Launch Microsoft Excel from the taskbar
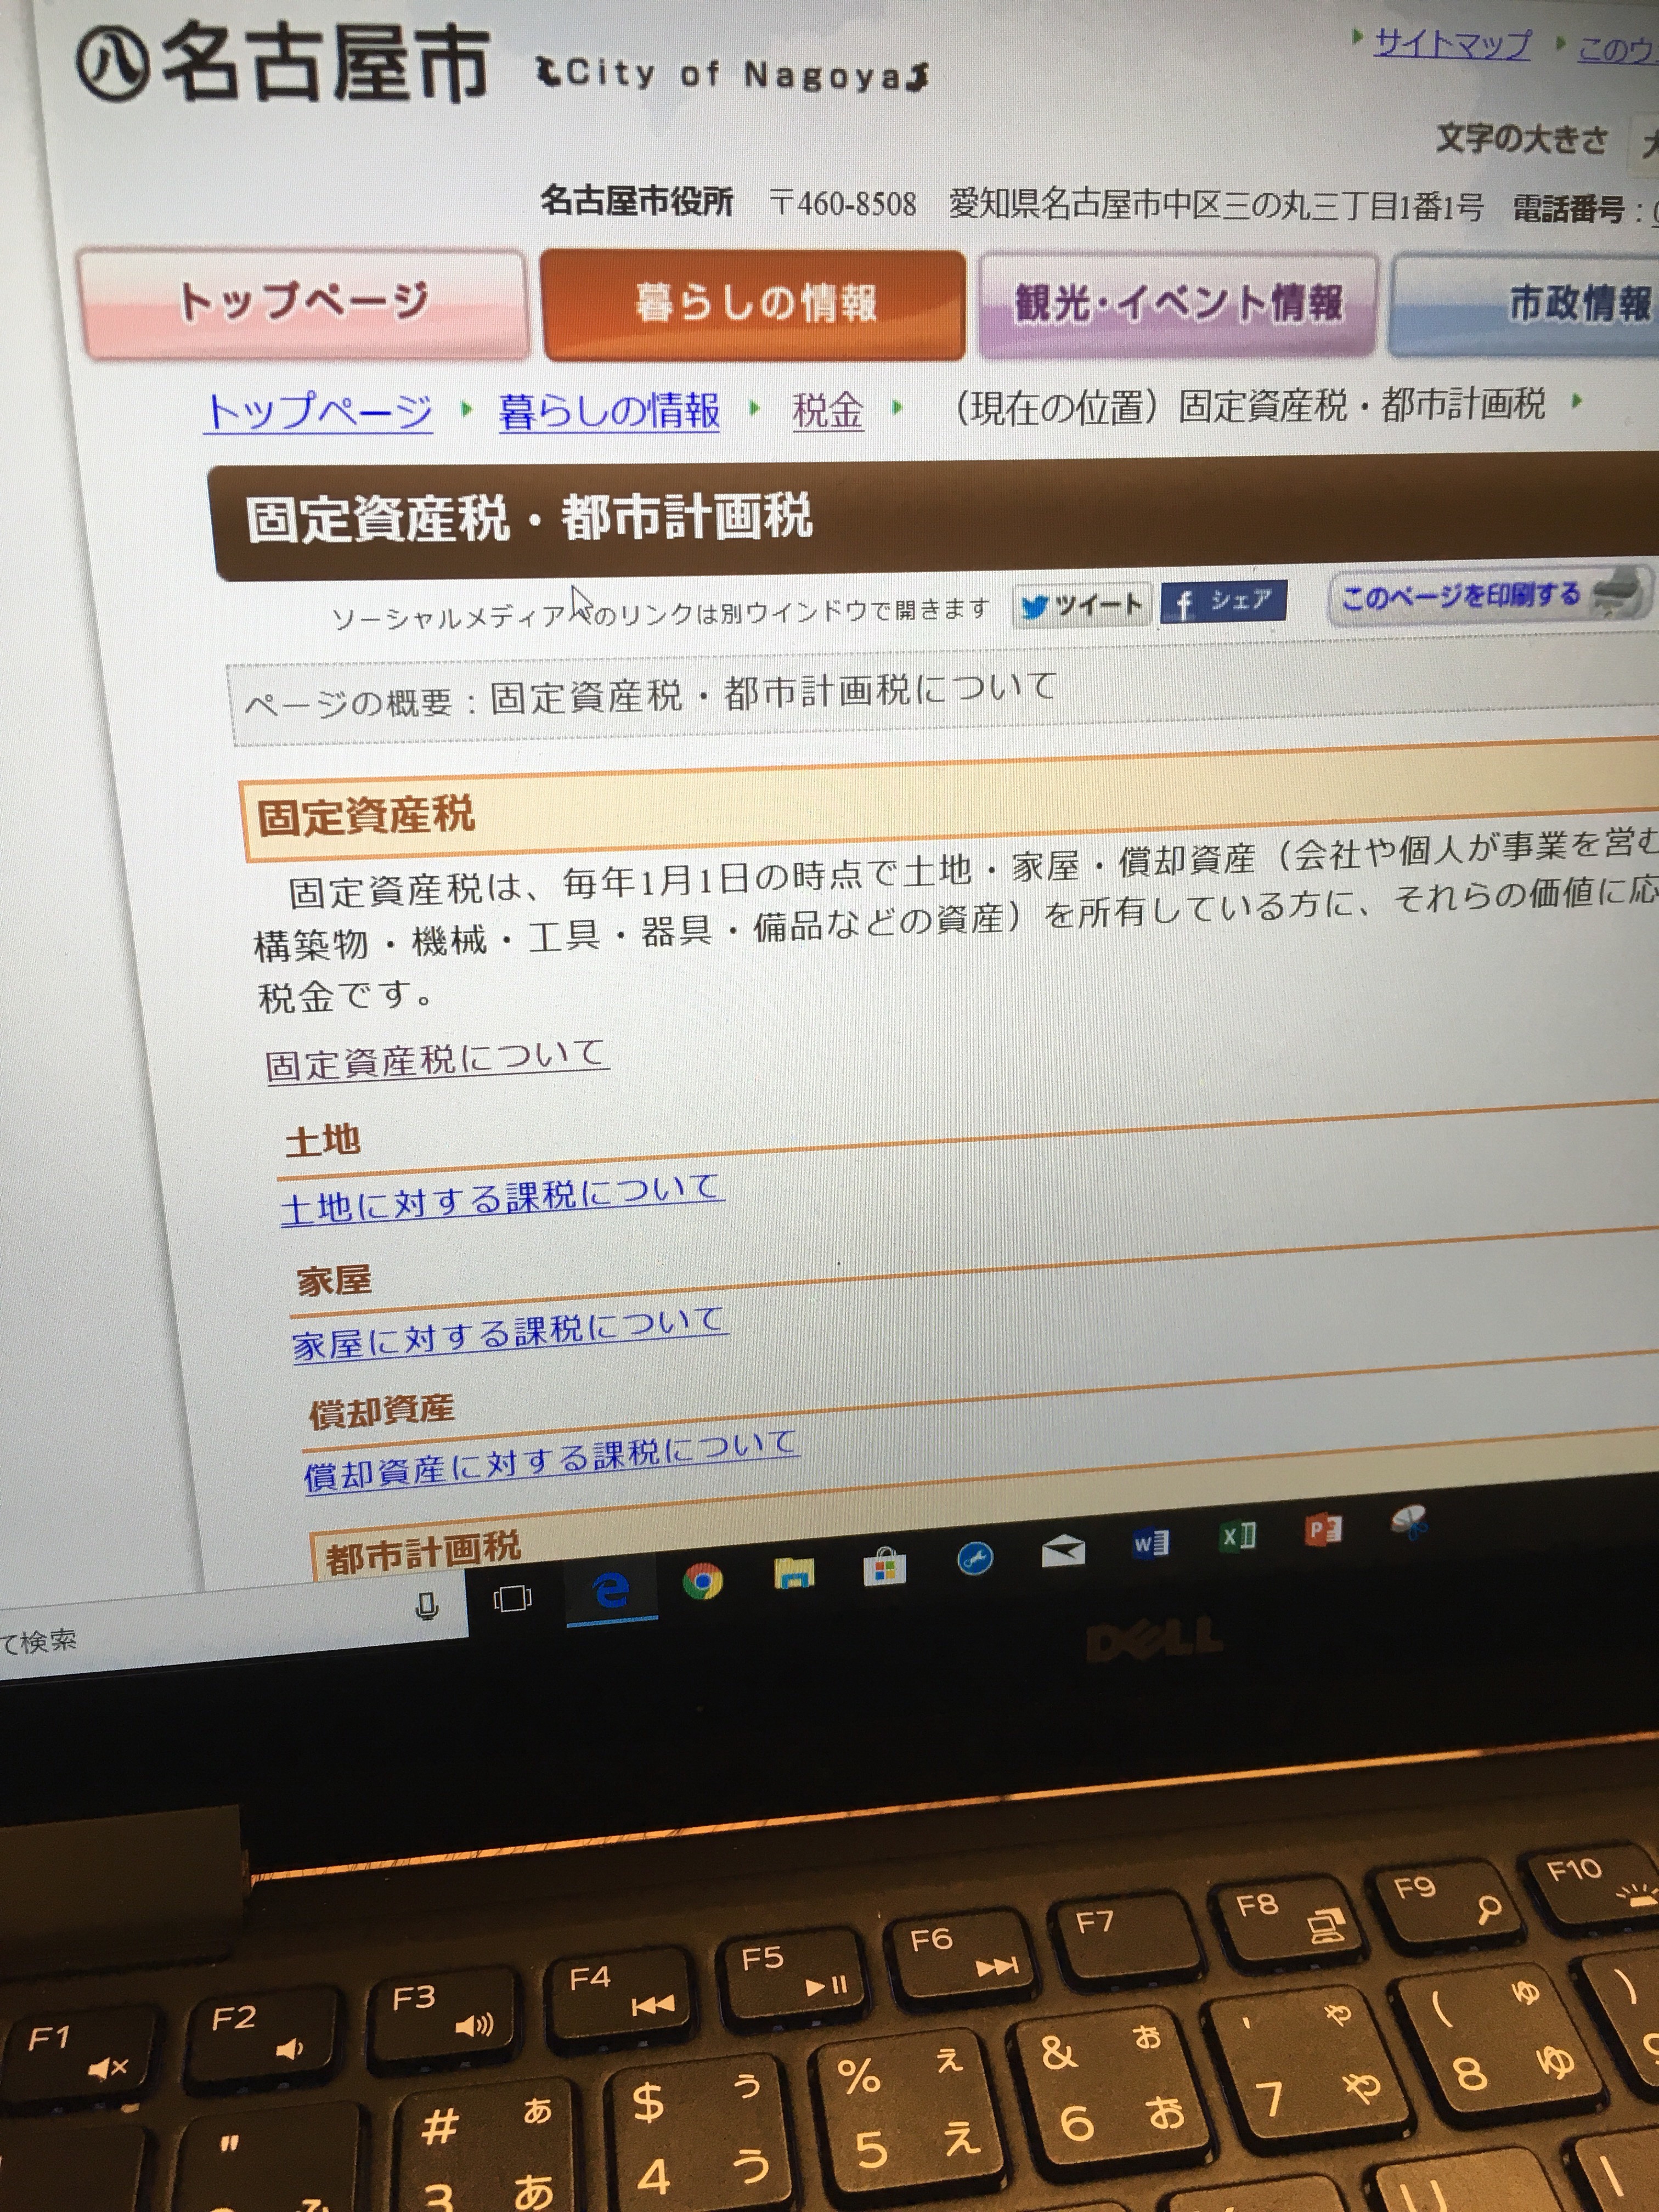This screenshot has width=1659, height=2212. (1238, 1536)
